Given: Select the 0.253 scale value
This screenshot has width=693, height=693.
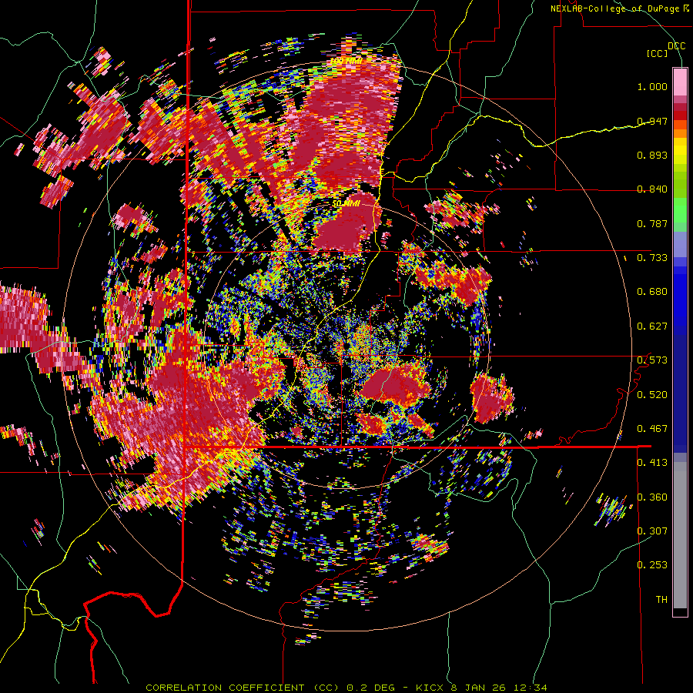Looking at the screenshot, I should pyautogui.click(x=652, y=565).
